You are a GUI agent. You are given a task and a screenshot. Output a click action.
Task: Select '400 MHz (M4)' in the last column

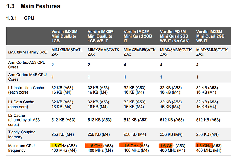click(209, 150)
